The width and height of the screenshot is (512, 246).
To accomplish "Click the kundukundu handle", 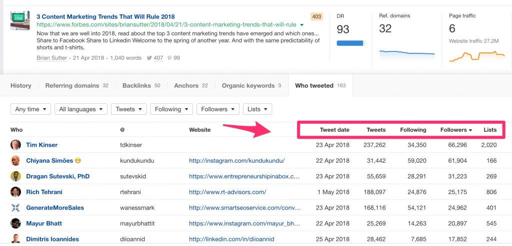I will coord(137,161).
